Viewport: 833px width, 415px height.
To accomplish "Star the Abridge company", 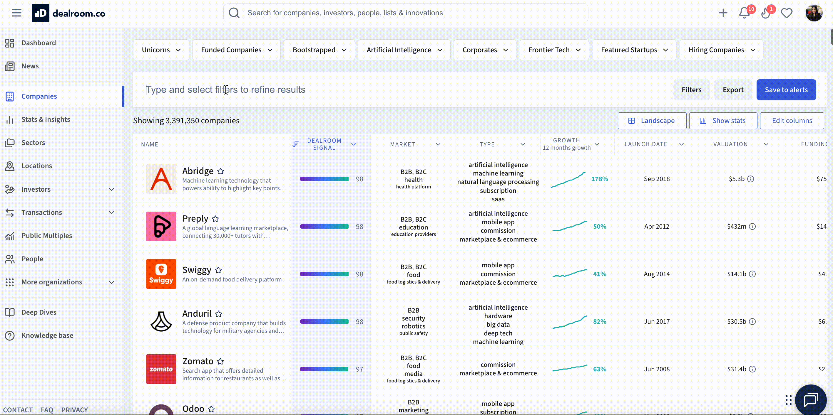I will click(220, 171).
